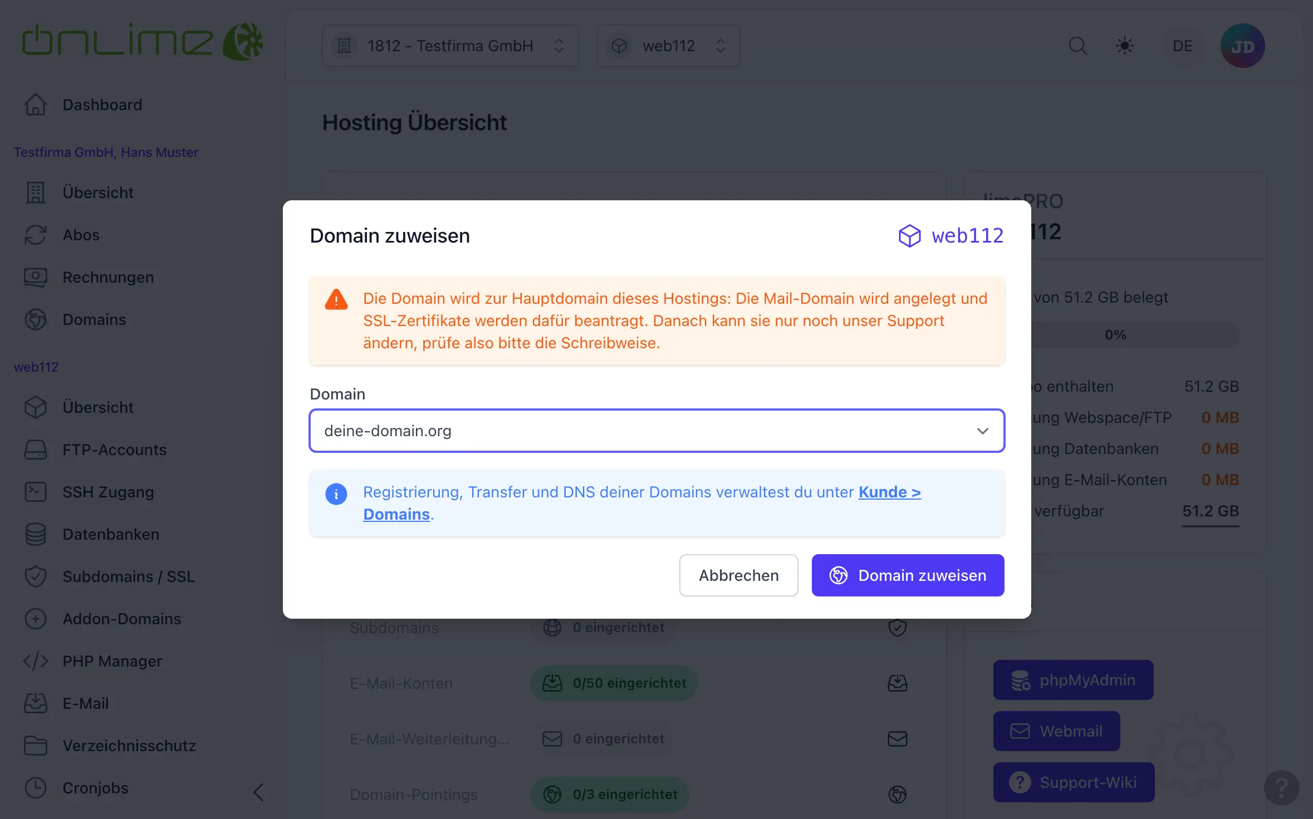The width and height of the screenshot is (1313, 819).
Task: Open the web112 hosting selector
Action: (x=668, y=46)
